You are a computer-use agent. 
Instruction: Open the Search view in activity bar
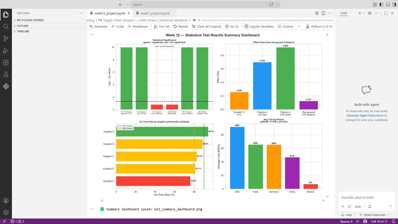pyautogui.click(x=6, y=27)
